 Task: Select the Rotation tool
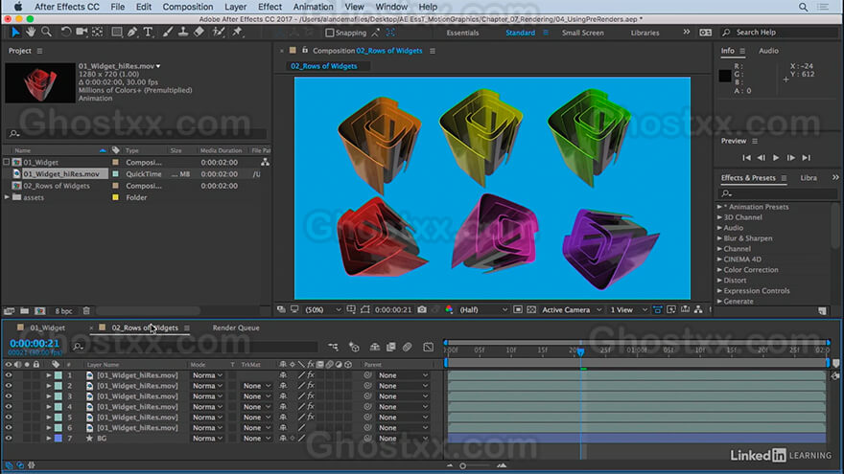point(65,33)
